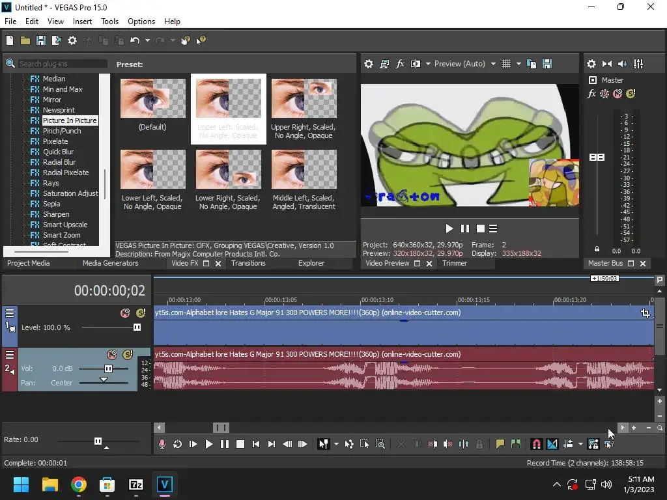Save preview snapshot to file icon
667x500 pixels.
tap(547, 64)
